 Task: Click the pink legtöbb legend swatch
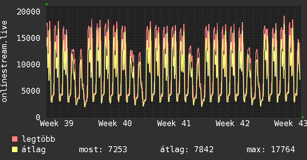pyautogui.click(x=15, y=139)
